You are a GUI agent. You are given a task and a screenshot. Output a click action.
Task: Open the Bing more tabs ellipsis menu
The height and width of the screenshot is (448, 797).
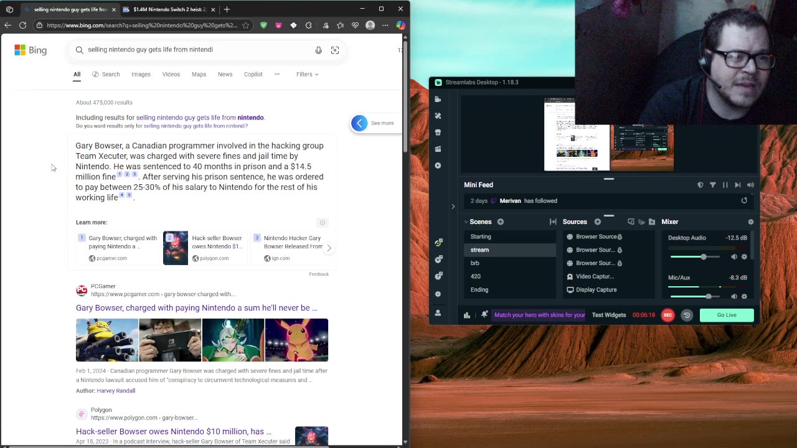click(x=277, y=74)
